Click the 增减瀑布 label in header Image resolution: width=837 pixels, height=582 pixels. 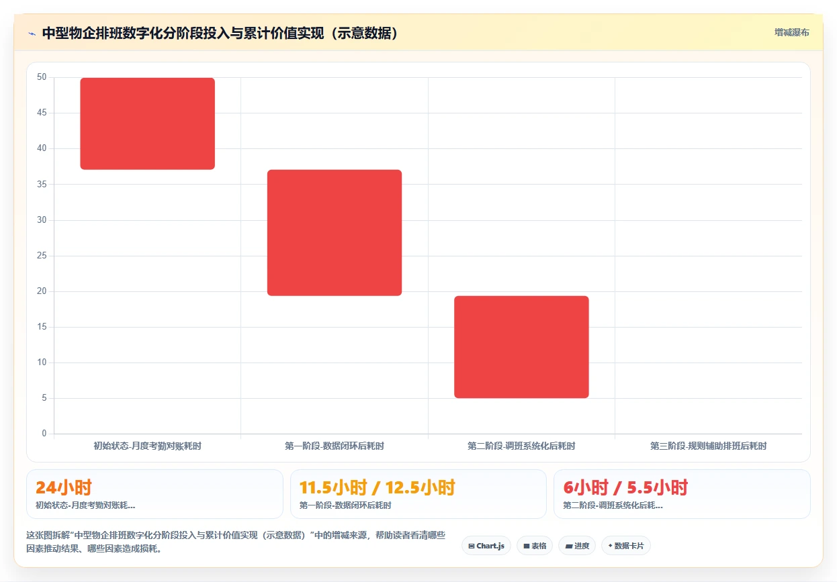[791, 32]
